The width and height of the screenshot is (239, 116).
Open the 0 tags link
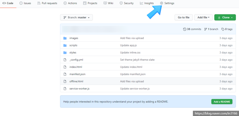227,29
